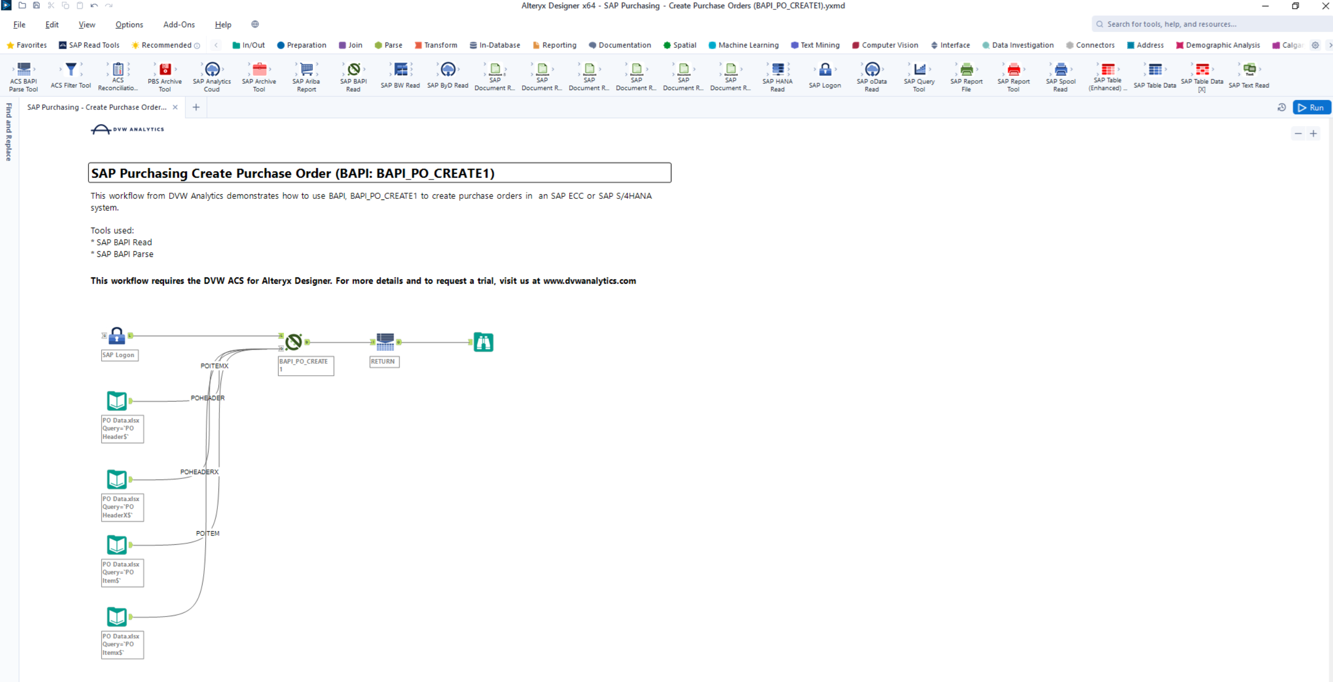Click the SAP HANA Read tool icon

[778, 70]
